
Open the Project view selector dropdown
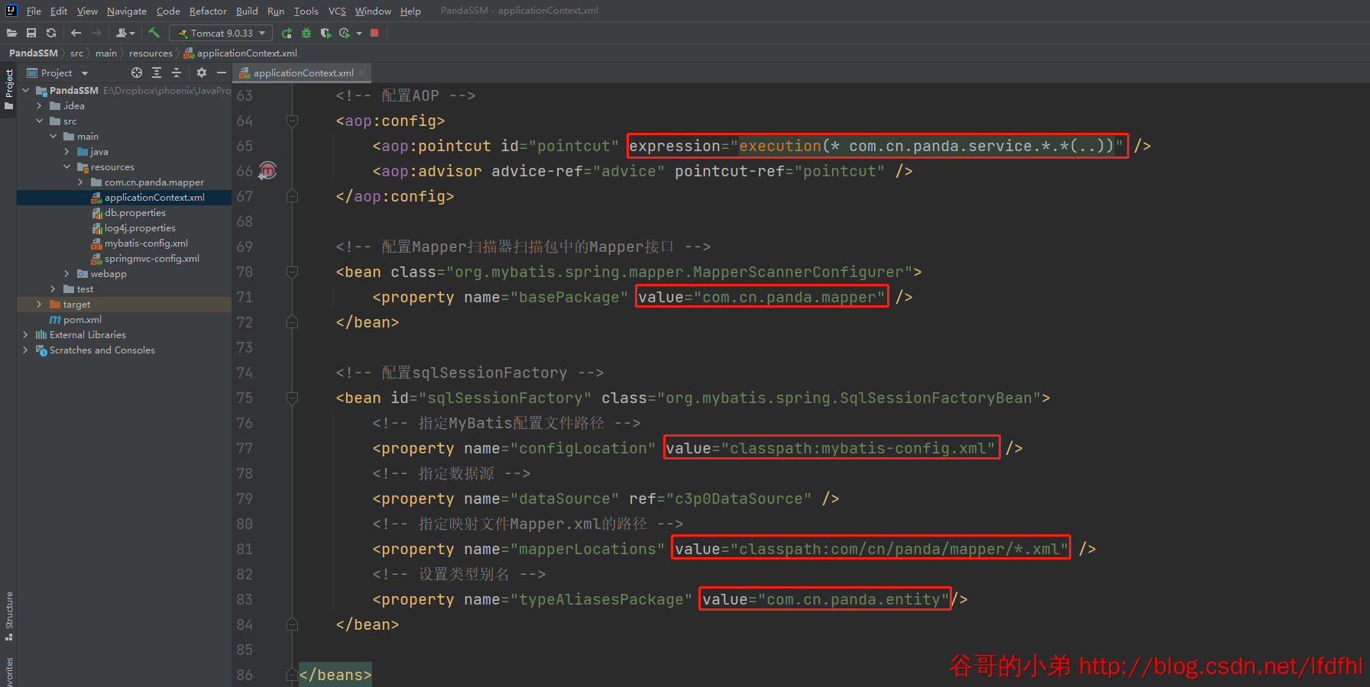pyautogui.click(x=58, y=73)
